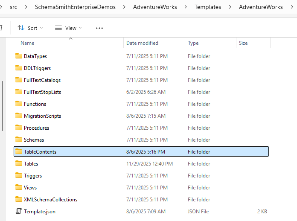Click the JSON File type cell
This screenshot has width=297, height=221.
(x=198, y=211)
